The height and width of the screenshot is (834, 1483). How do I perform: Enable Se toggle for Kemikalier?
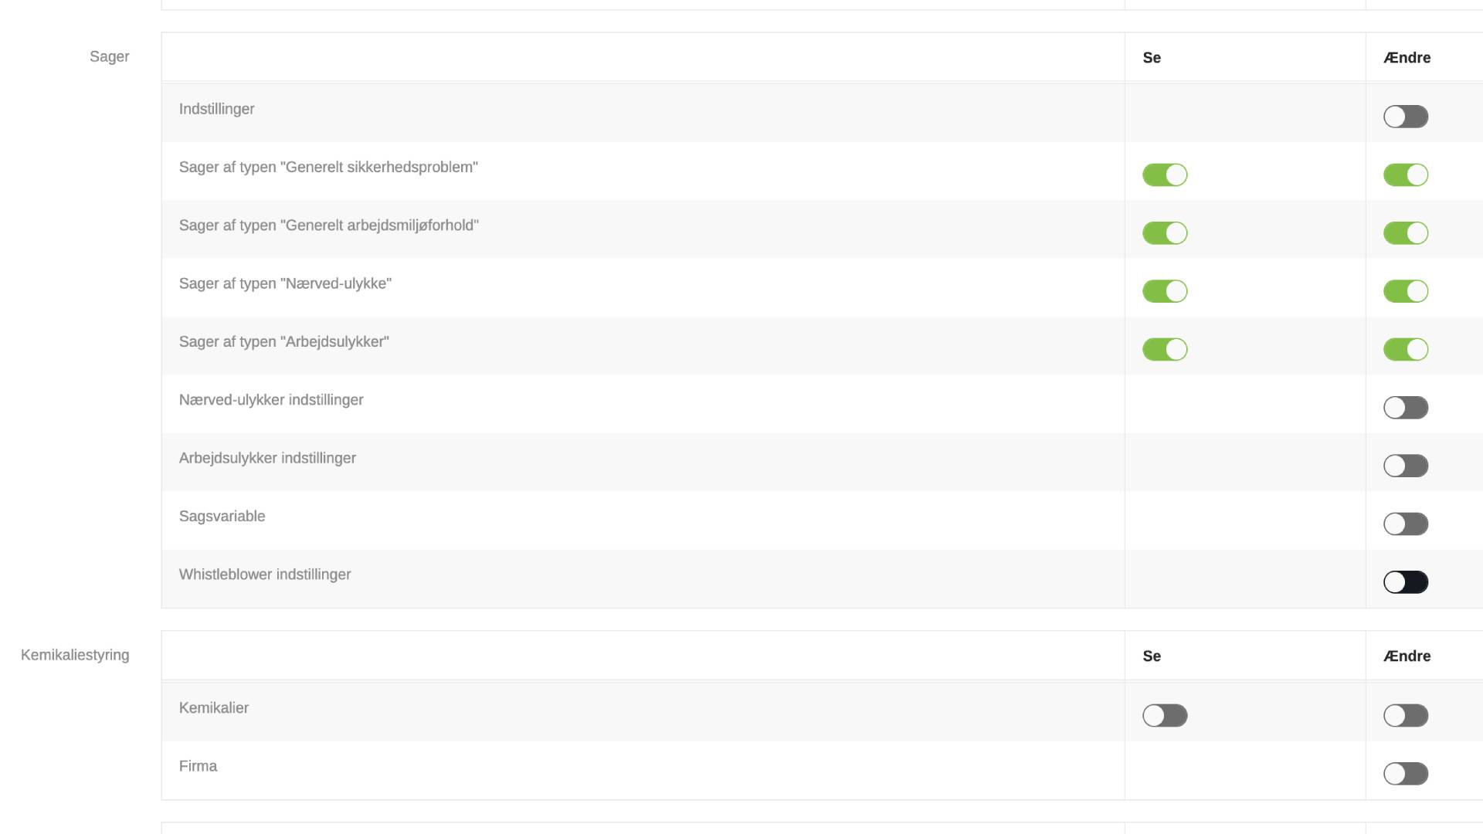click(1165, 716)
